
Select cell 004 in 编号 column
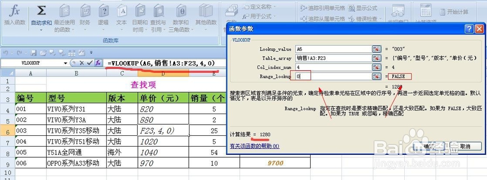pyautogui.click(x=30, y=141)
